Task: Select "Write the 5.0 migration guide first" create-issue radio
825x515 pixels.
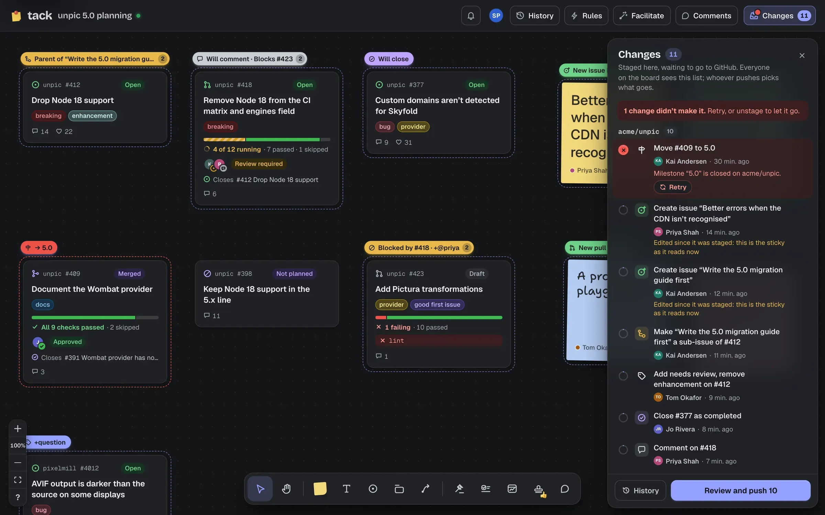Action: coord(623,272)
